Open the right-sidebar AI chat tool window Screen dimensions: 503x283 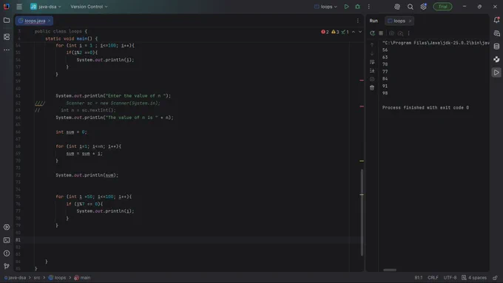click(496, 33)
